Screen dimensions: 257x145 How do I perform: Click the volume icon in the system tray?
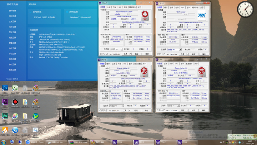click(x=236, y=142)
